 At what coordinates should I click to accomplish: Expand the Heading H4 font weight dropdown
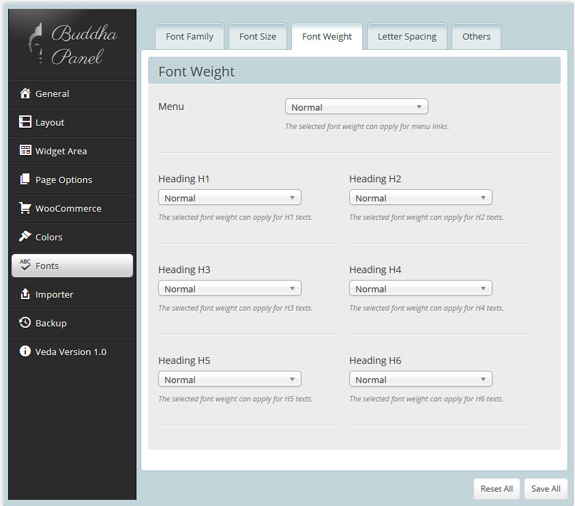(420, 289)
